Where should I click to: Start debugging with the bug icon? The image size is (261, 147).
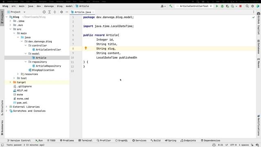222,6
